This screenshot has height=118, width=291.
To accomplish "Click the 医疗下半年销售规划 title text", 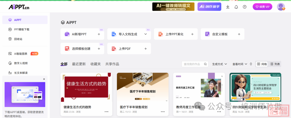I will tap(134, 107).
